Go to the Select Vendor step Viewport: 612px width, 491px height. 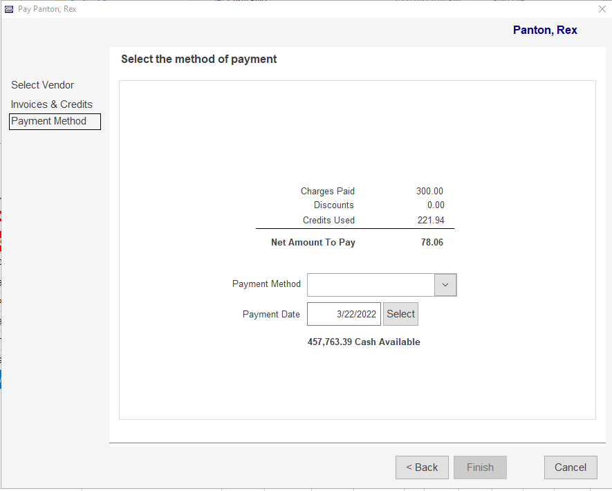pyautogui.click(x=43, y=85)
